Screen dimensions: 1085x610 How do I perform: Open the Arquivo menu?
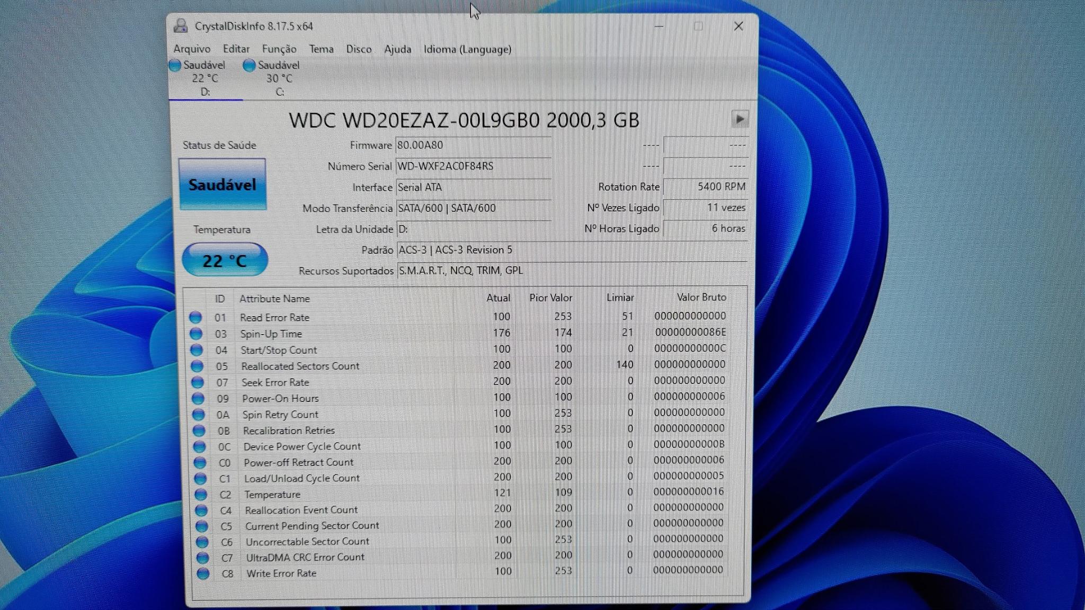click(x=192, y=49)
